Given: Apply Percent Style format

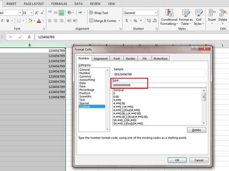Looking at the screenshot, I should point(135,21).
